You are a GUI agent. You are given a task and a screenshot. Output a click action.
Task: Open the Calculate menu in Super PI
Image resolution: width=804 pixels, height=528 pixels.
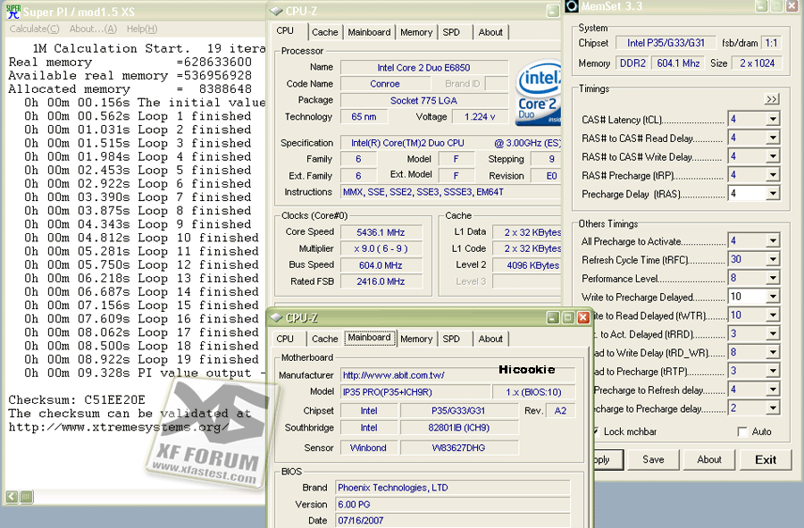point(34,29)
